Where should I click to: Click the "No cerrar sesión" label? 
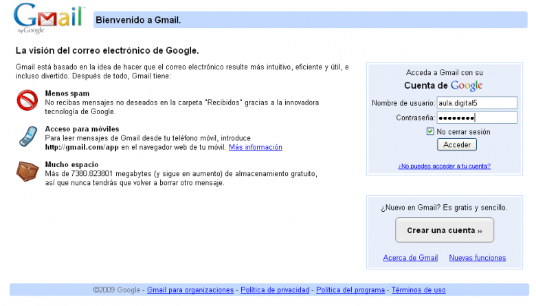point(463,131)
